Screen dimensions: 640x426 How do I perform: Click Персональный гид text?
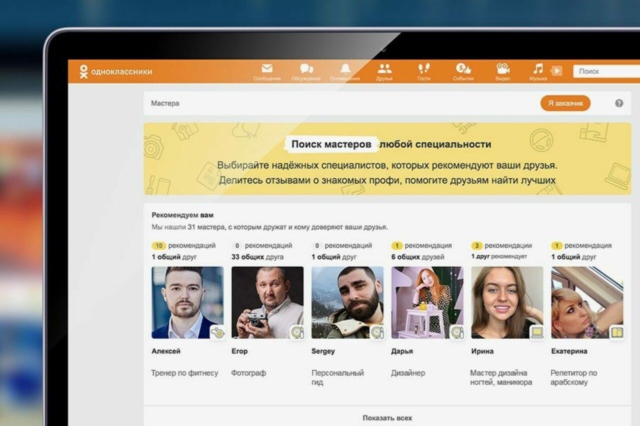[338, 378]
